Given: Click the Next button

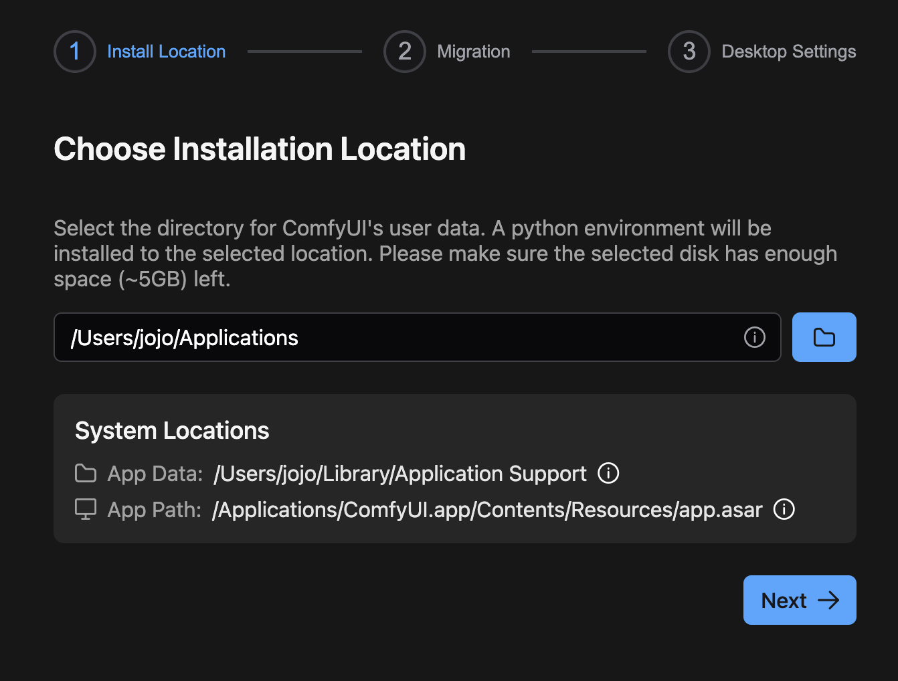Looking at the screenshot, I should click(x=800, y=600).
